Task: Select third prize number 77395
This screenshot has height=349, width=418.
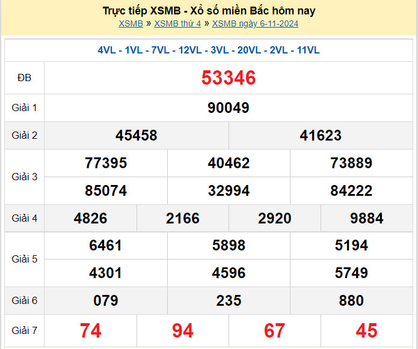Action: [106, 163]
